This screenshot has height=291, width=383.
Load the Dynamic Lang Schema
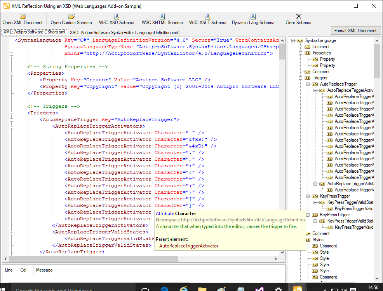tap(253, 19)
